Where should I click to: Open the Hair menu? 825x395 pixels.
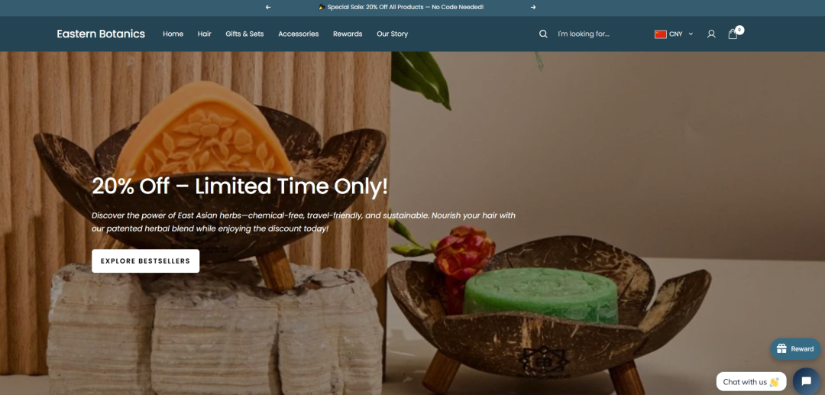click(204, 34)
